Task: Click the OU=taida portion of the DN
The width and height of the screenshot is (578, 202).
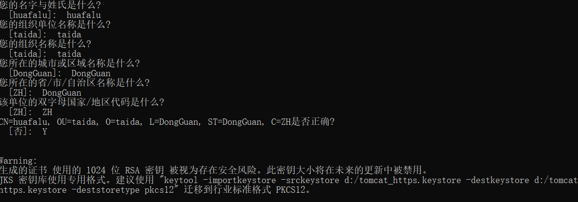Action: point(76,122)
